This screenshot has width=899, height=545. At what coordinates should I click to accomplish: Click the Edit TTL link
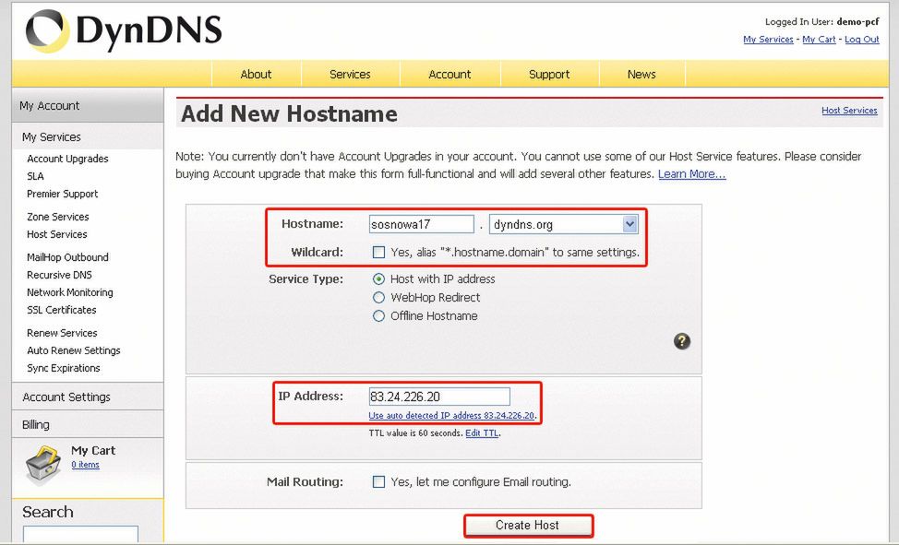[x=482, y=433]
